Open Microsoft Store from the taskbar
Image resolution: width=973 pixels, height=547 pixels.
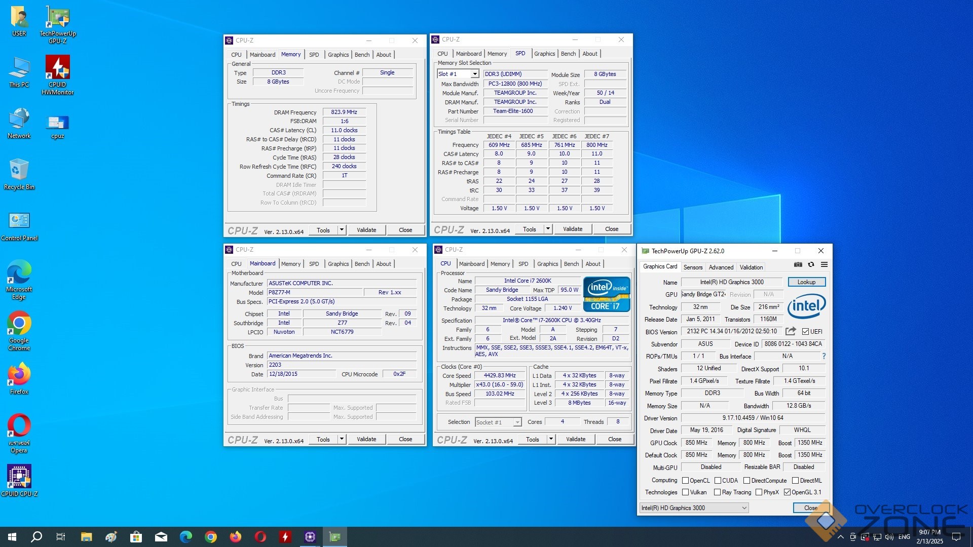tap(136, 537)
